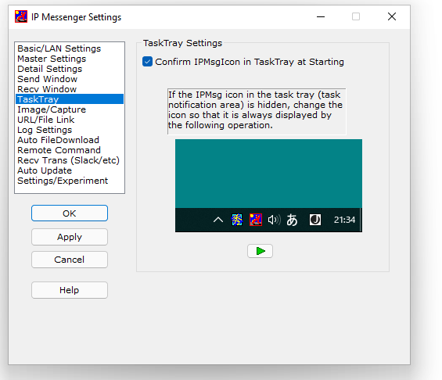Click the Apply button

70,237
